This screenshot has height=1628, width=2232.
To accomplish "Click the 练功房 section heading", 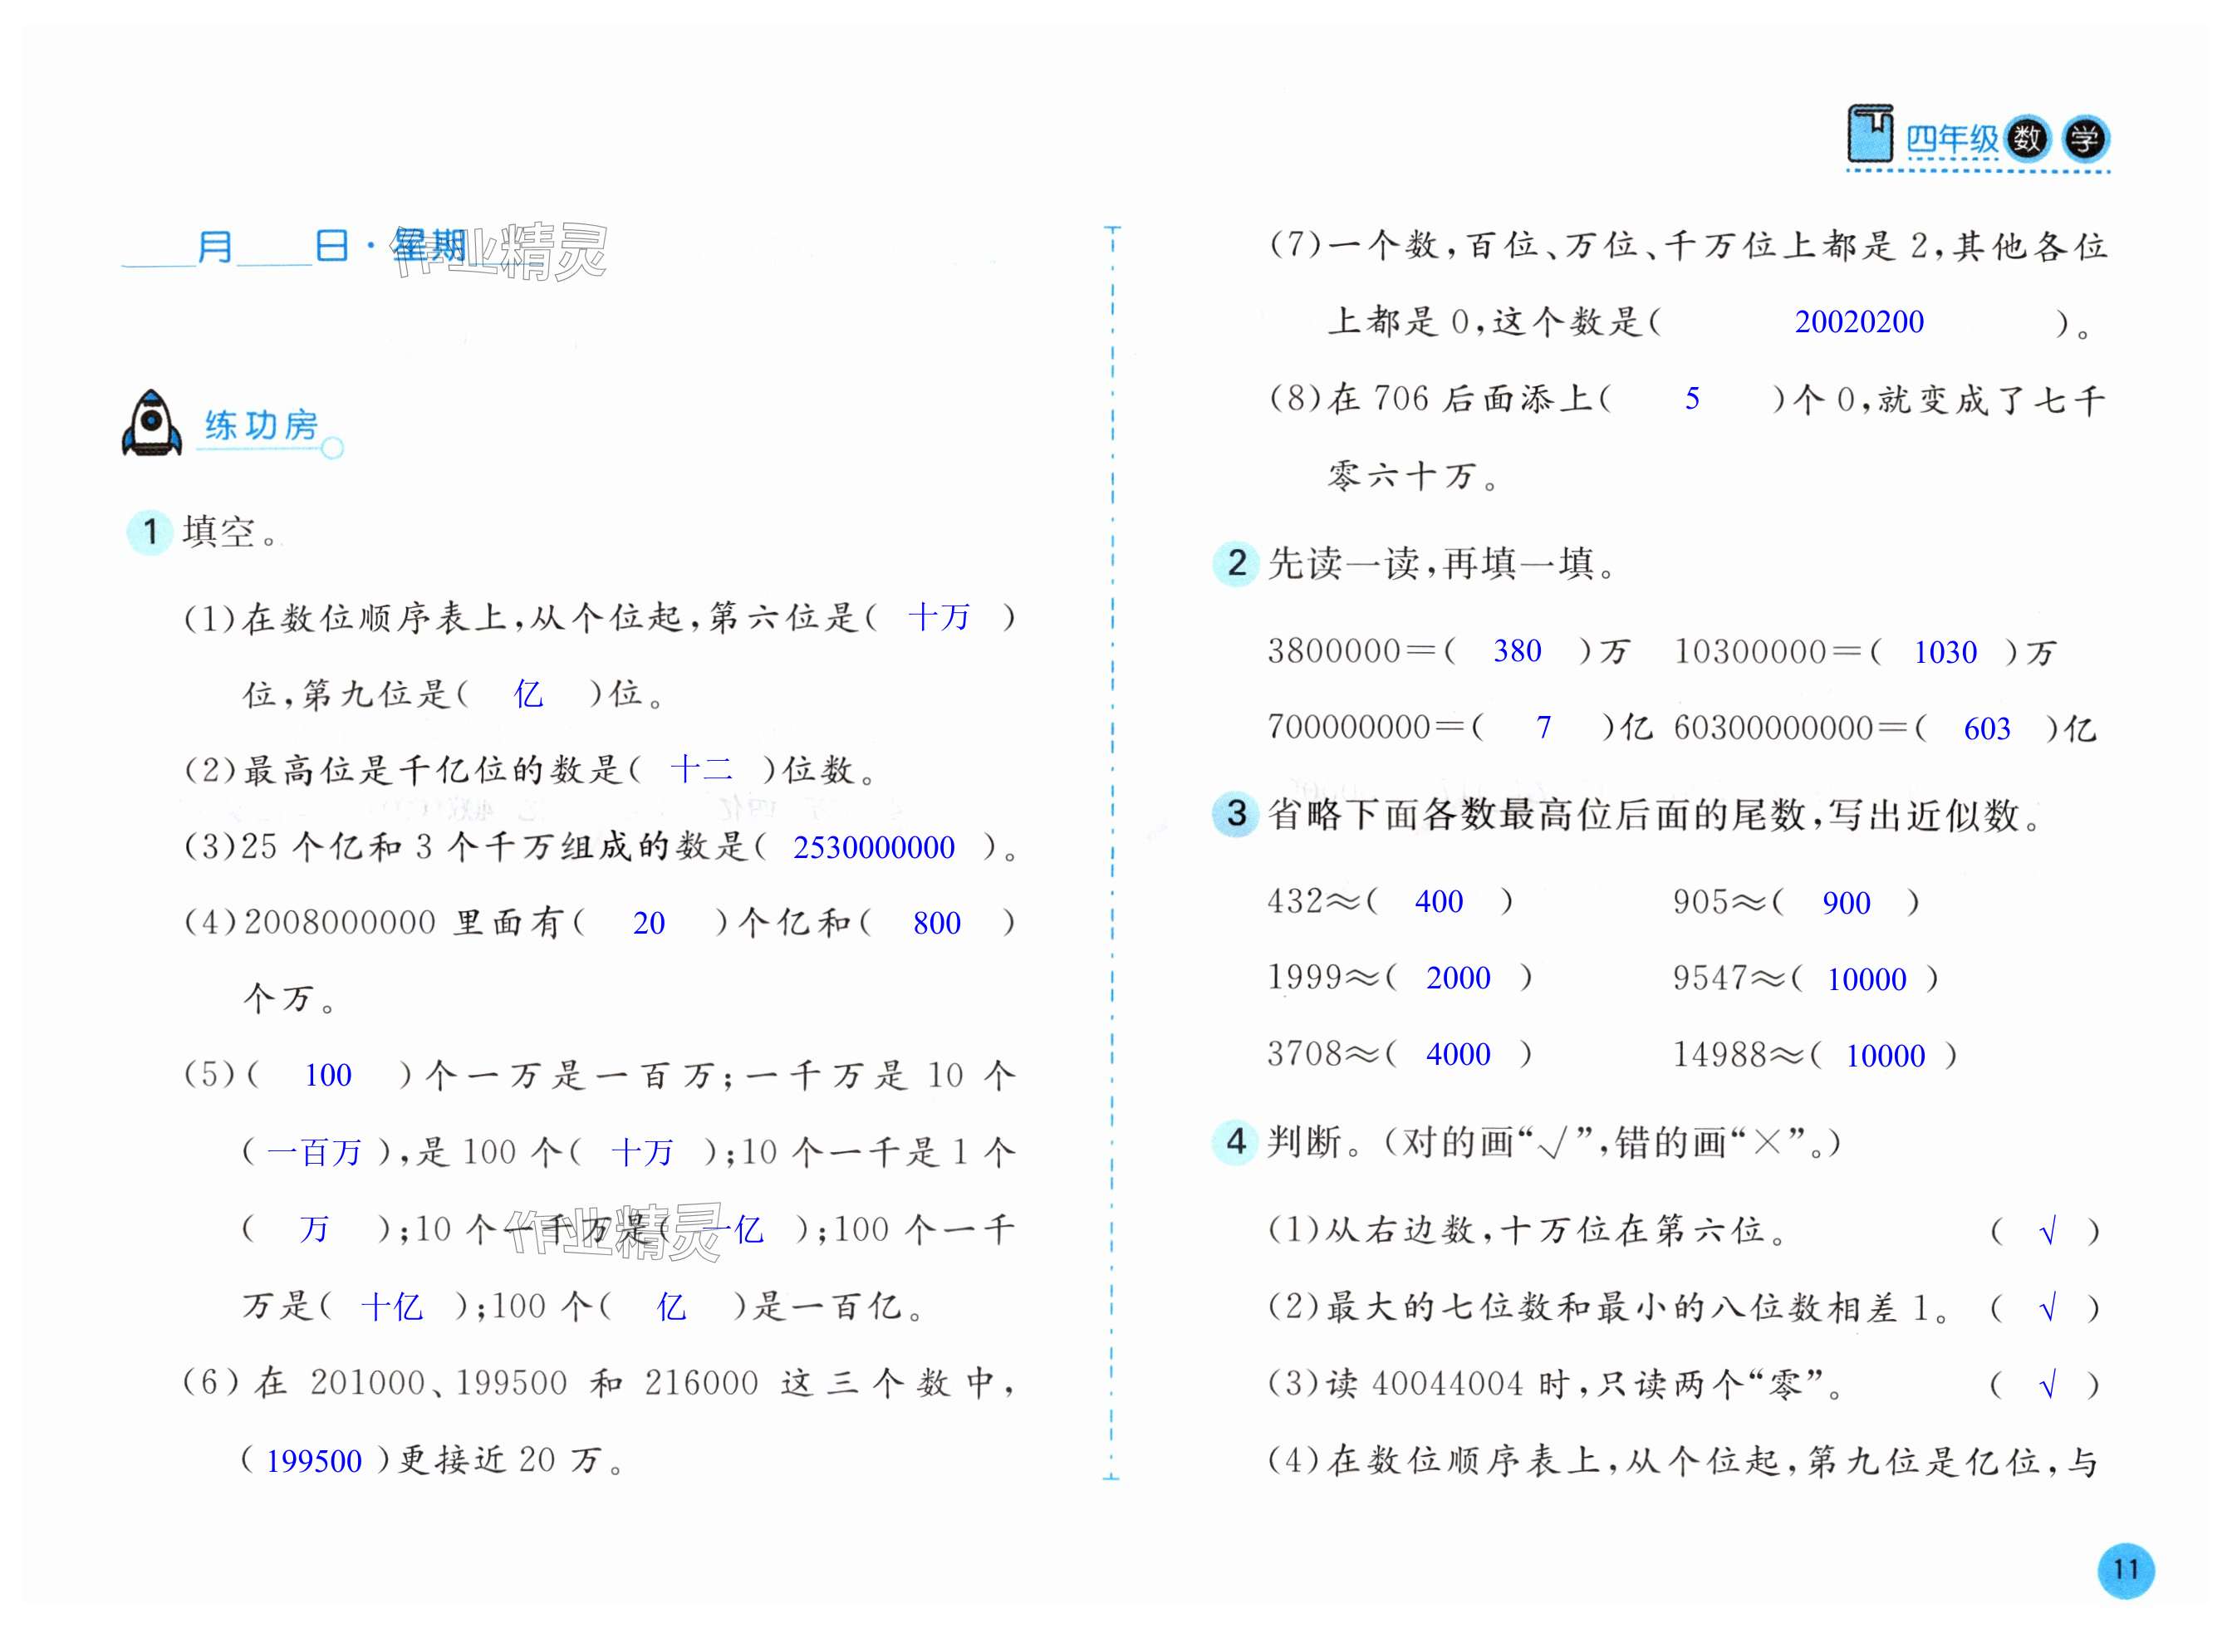I will click(x=261, y=426).
